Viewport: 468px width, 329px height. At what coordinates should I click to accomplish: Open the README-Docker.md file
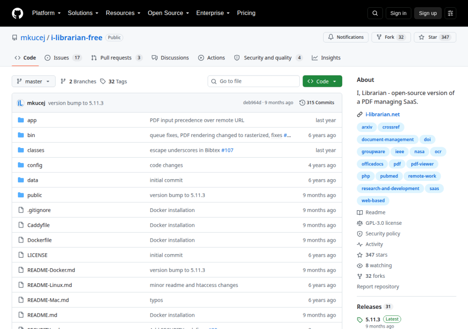tap(51, 270)
